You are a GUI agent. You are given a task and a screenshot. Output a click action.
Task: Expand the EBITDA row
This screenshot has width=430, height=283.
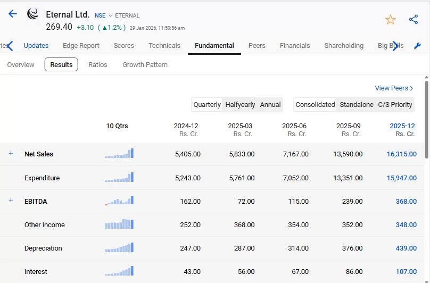pyautogui.click(x=11, y=201)
